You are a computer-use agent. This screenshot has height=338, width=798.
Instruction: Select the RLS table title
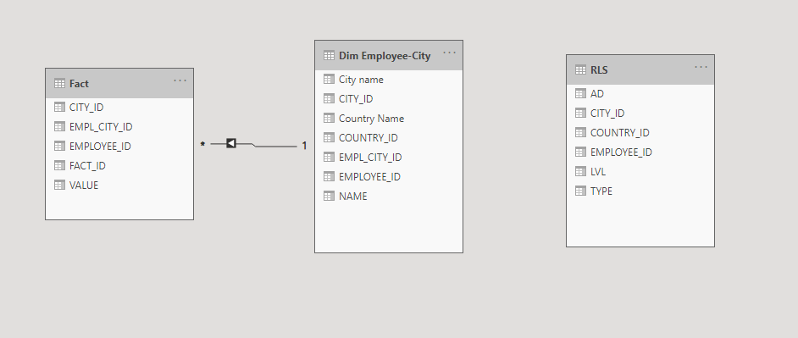(599, 69)
